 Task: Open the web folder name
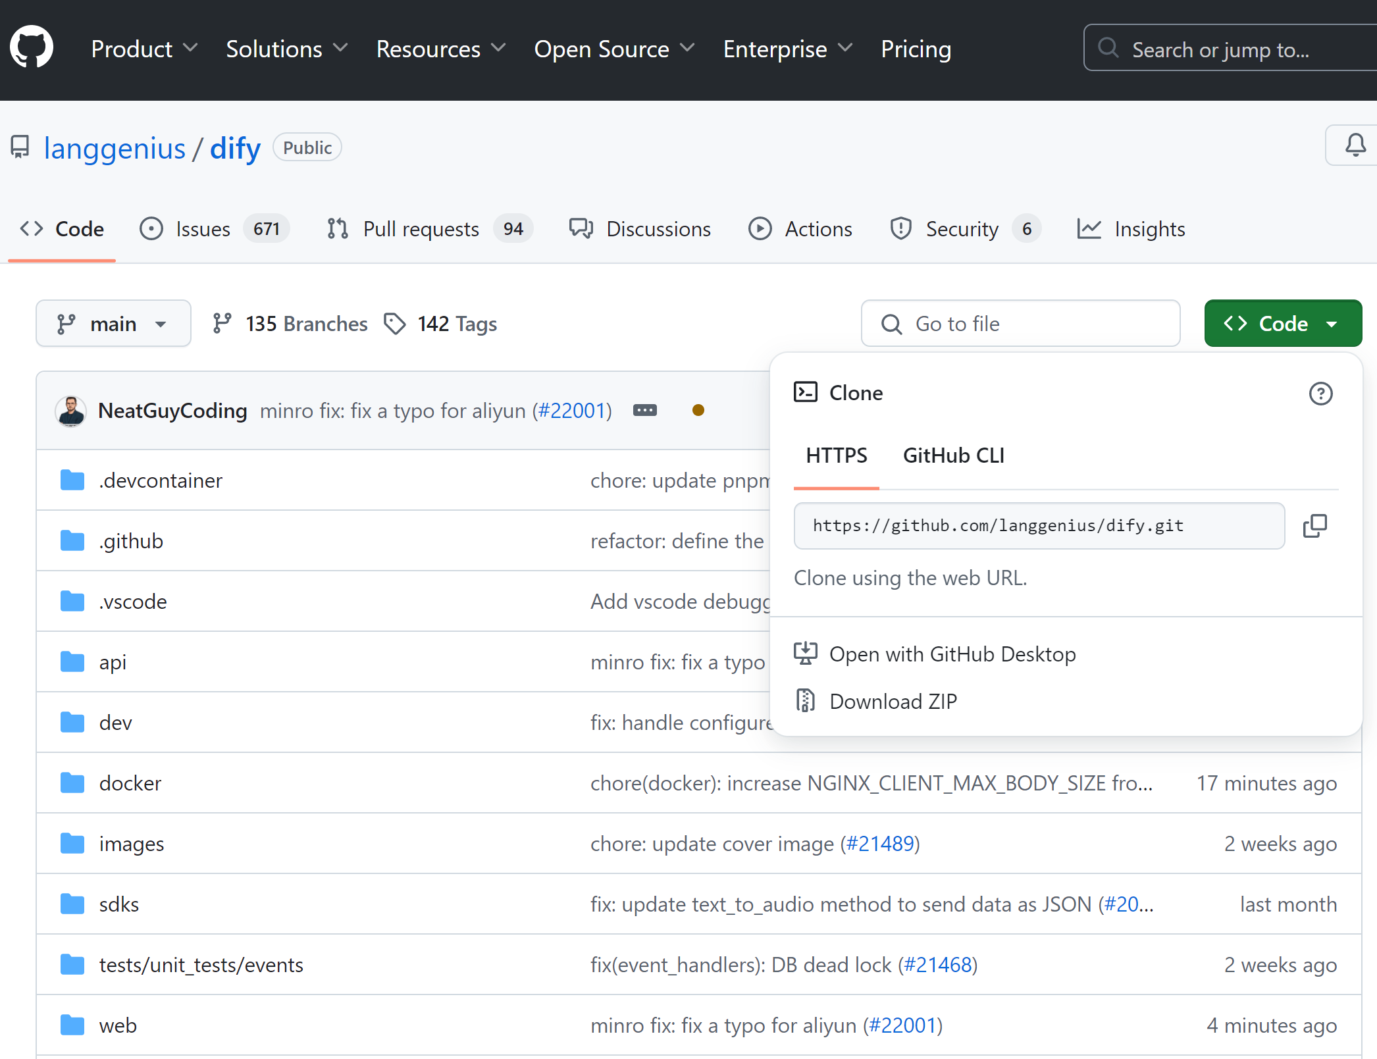(x=118, y=1025)
